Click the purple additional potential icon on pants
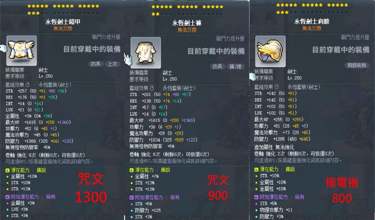The width and height of the screenshot is (375, 220). (x=132, y=198)
